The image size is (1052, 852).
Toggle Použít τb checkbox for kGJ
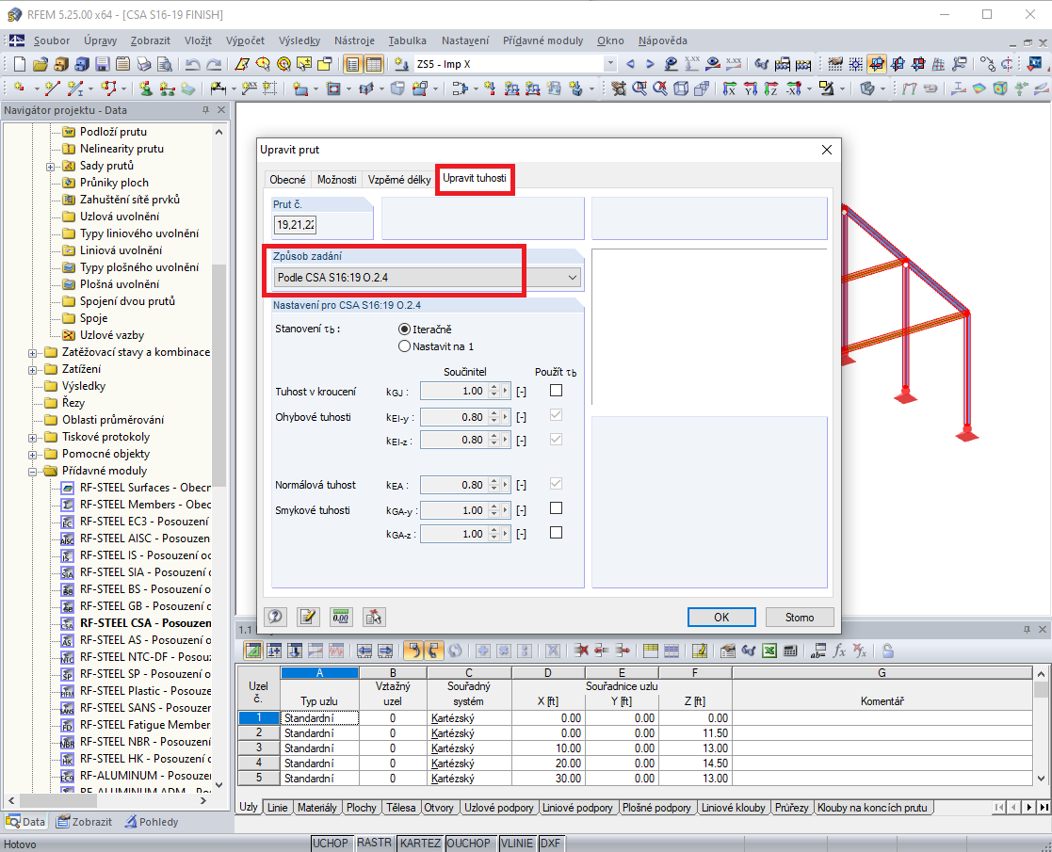[556, 391]
